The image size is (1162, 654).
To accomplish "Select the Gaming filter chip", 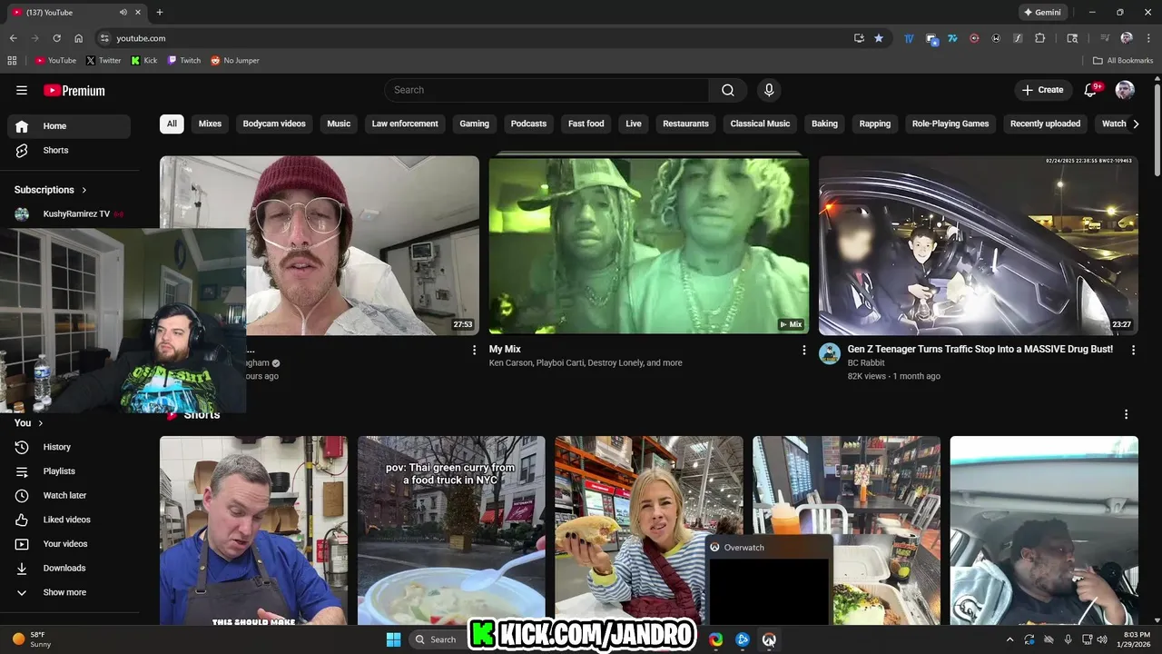I will (x=474, y=124).
